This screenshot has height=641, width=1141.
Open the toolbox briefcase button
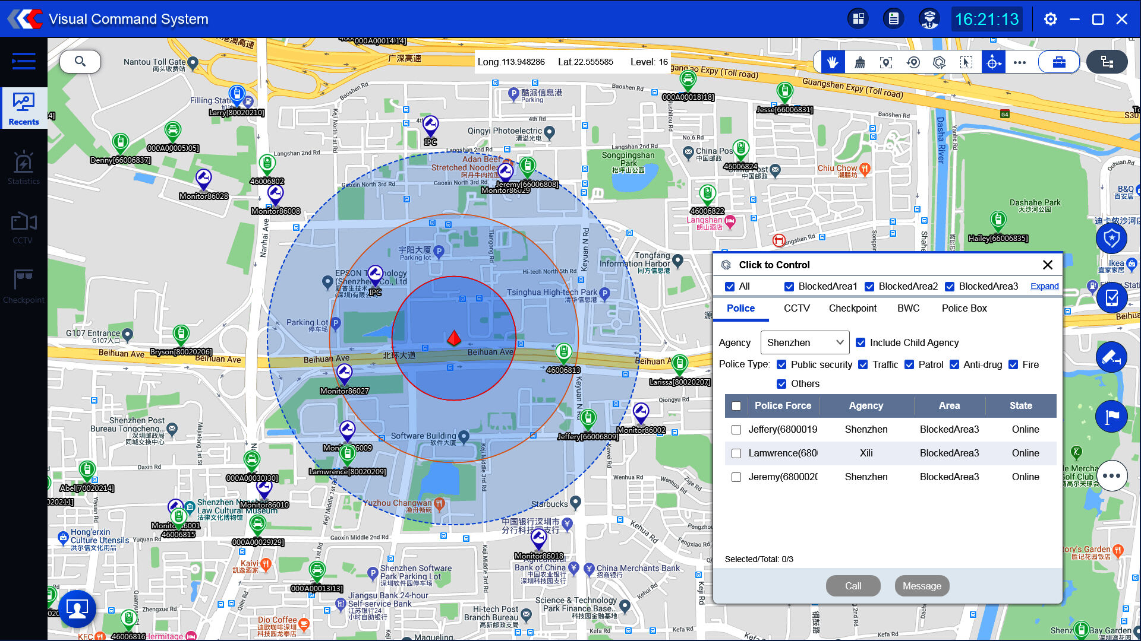tap(1059, 62)
